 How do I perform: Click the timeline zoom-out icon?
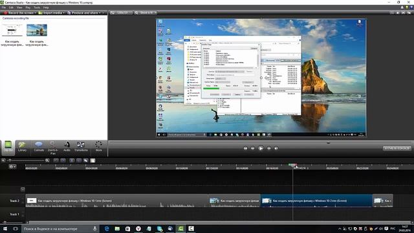3,161
